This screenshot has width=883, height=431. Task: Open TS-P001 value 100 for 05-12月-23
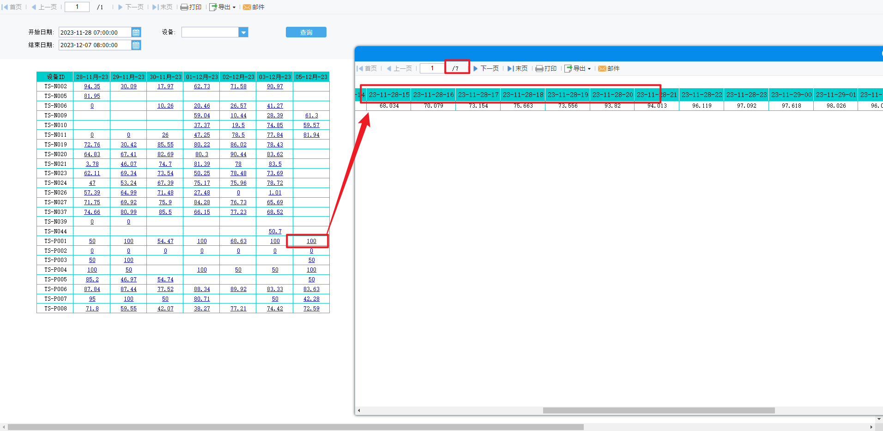pyautogui.click(x=312, y=241)
